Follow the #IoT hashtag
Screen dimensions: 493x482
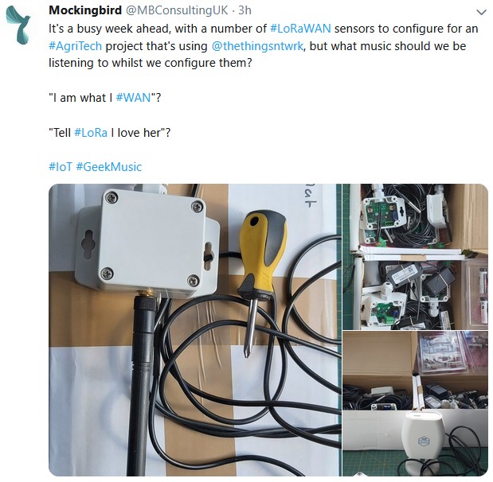click(x=61, y=167)
